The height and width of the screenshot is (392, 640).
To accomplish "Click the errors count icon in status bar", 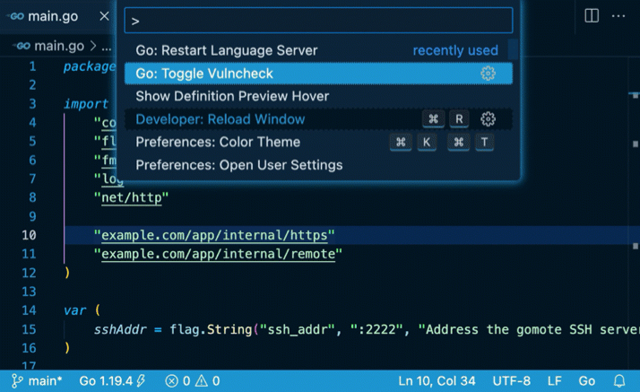I will 171,381.
